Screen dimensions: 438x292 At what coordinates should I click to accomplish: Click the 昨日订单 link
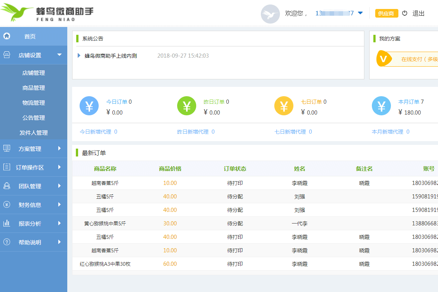tap(214, 102)
